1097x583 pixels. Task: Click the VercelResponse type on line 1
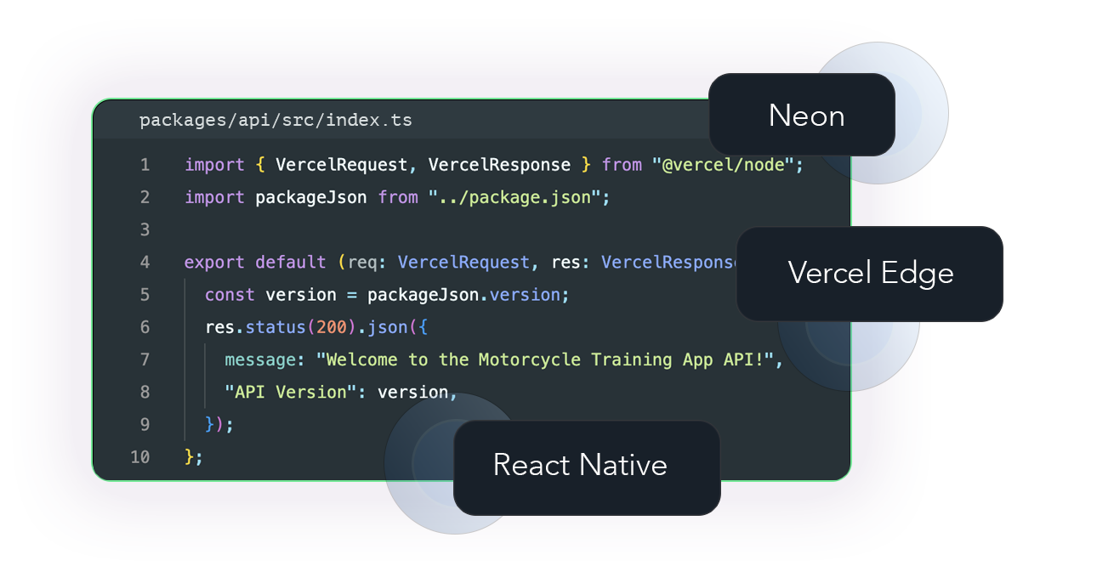[x=499, y=165]
